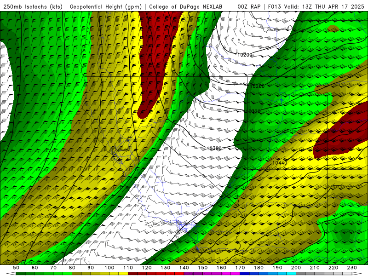Screen dimensions: 368x276
Task: Click the colorbar label 120
Action: point(147,268)
